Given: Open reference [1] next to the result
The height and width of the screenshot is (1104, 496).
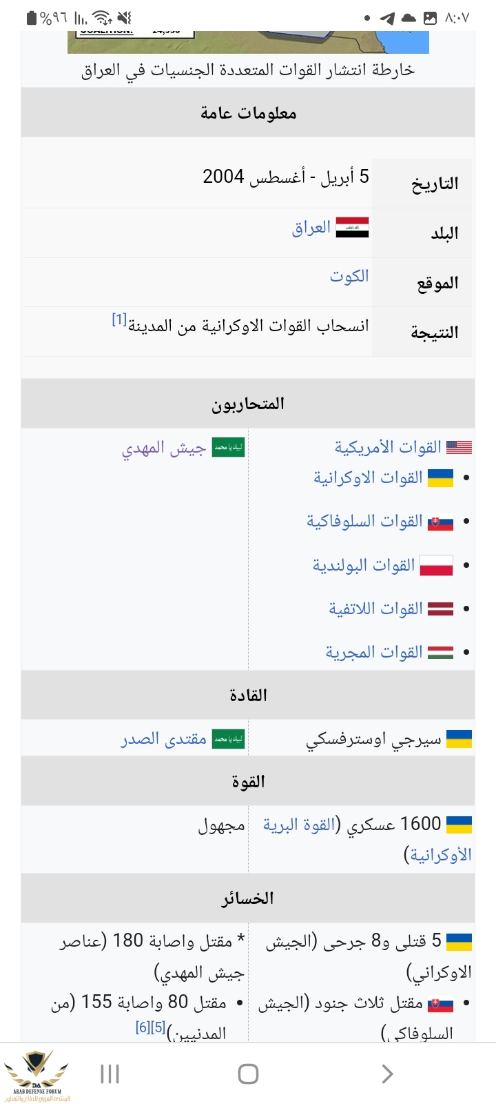Looking at the screenshot, I should (119, 319).
